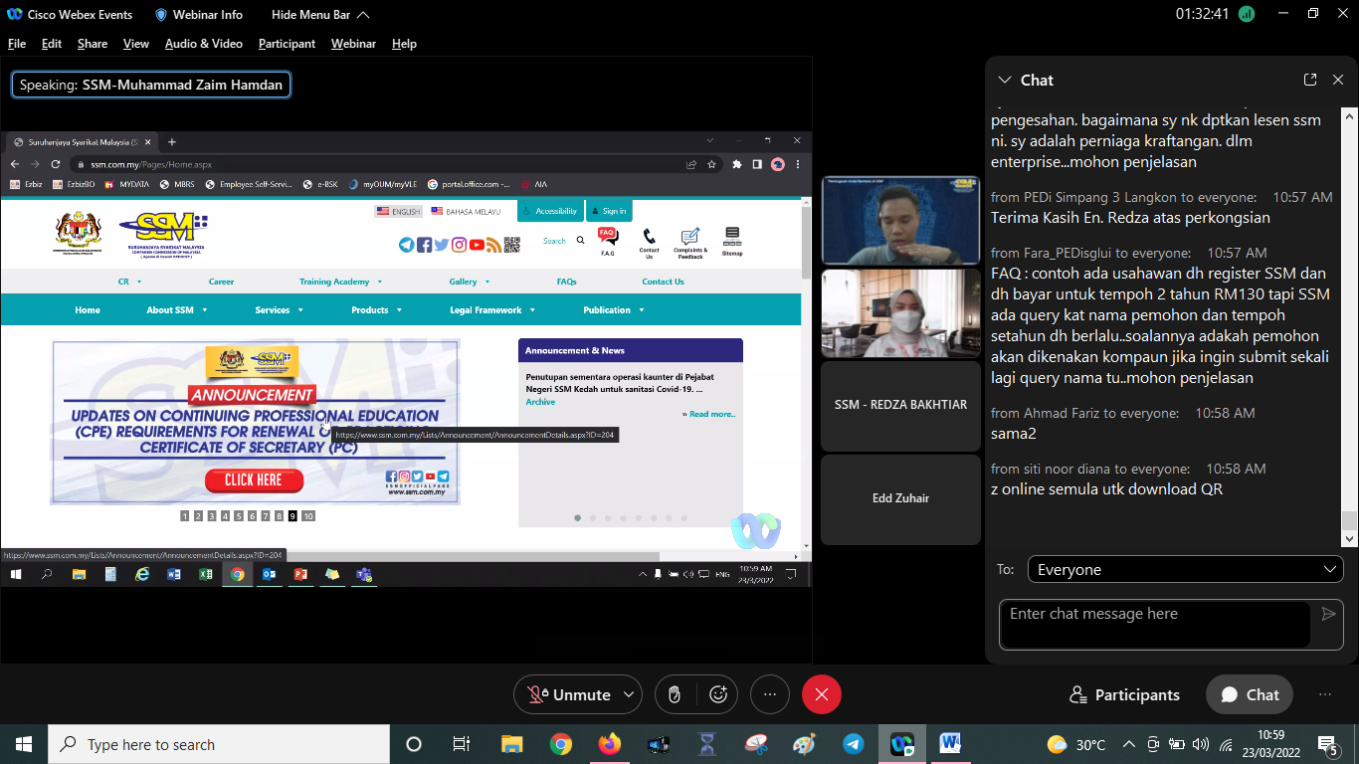This screenshot has width=1359, height=764.
Task: Open more options ellipsis beside reactions
Action: pos(769,694)
